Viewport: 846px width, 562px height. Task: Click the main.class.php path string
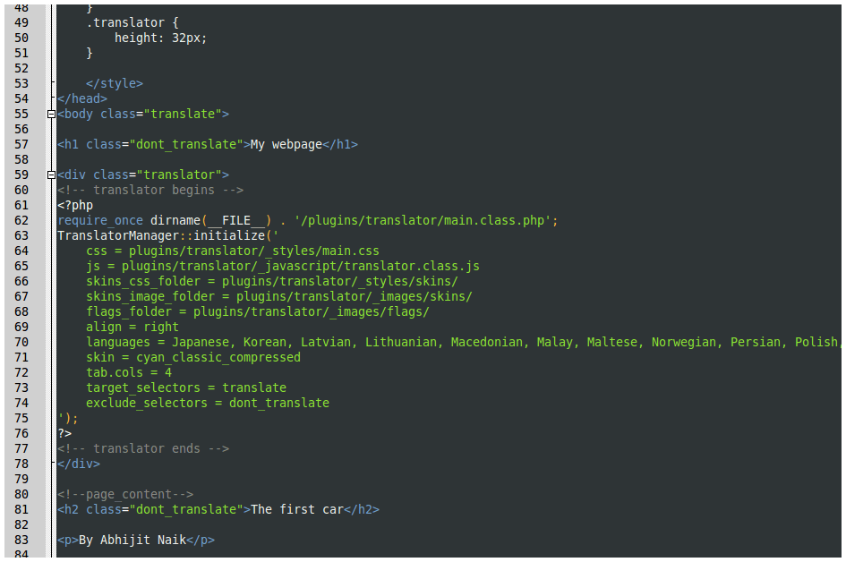(x=426, y=220)
